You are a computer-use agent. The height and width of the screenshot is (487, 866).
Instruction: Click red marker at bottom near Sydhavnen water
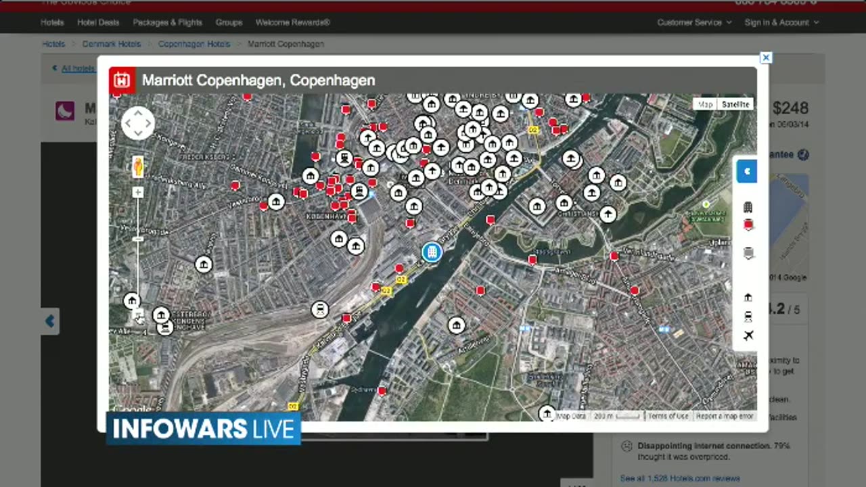382,391
